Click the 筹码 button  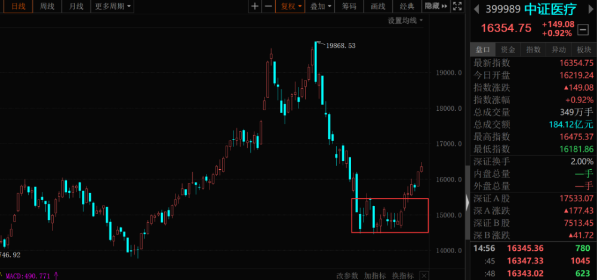pyautogui.click(x=349, y=6)
